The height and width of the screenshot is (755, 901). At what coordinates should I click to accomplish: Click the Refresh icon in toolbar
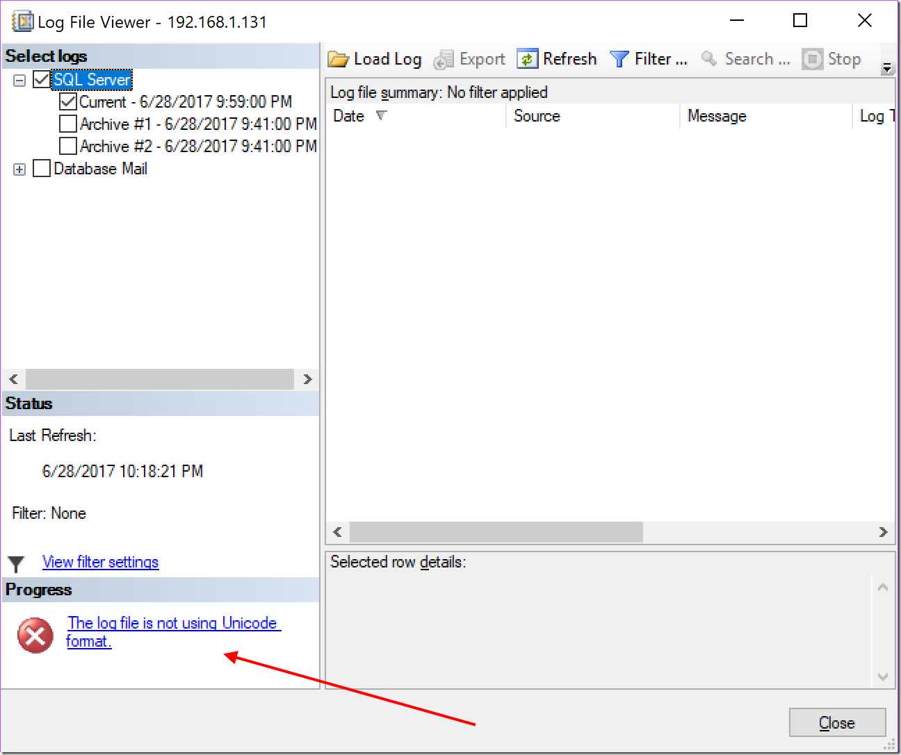(528, 59)
